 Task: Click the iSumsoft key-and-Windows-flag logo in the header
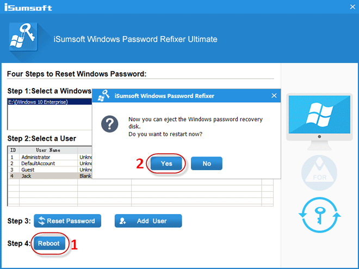[x=23, y=37]
